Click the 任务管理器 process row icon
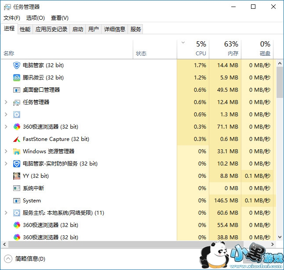The width and height of the screenshot is (284, 270). pos(17,102)
